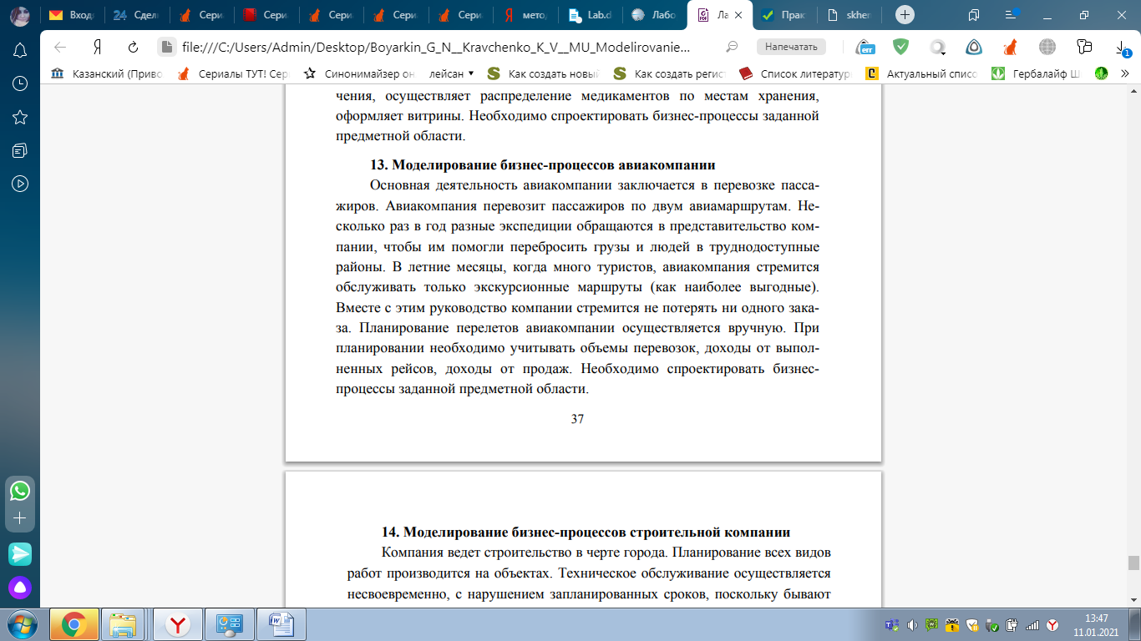This screenshot has width=1141, height=641.
Task: Open the bookmarks star in the sidebar
Action: (20, 117)
